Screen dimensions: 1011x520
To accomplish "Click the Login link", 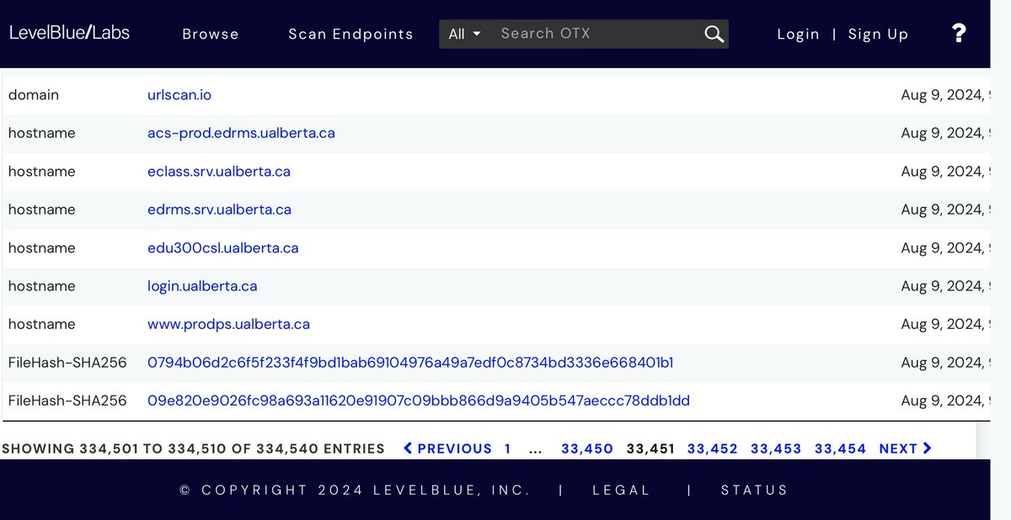I will point(798,34).
